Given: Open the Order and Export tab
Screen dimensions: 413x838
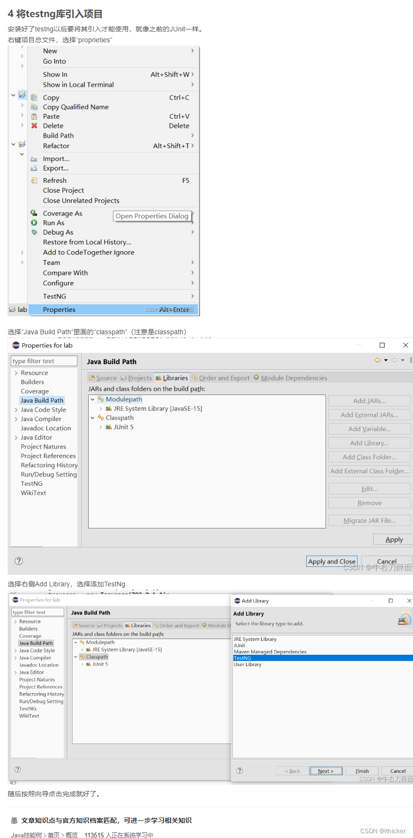Looking at the screenshot, I should (220, 378).
